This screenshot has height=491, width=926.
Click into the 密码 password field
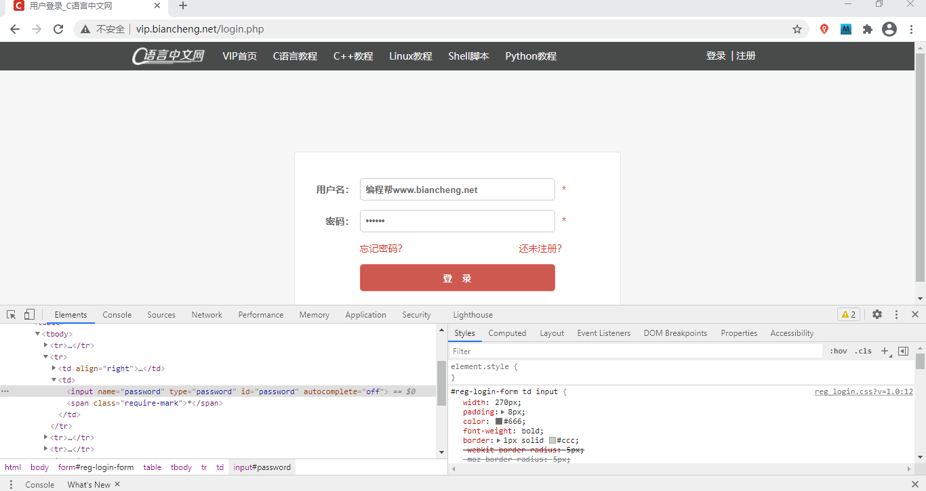[x=458, y=221]
